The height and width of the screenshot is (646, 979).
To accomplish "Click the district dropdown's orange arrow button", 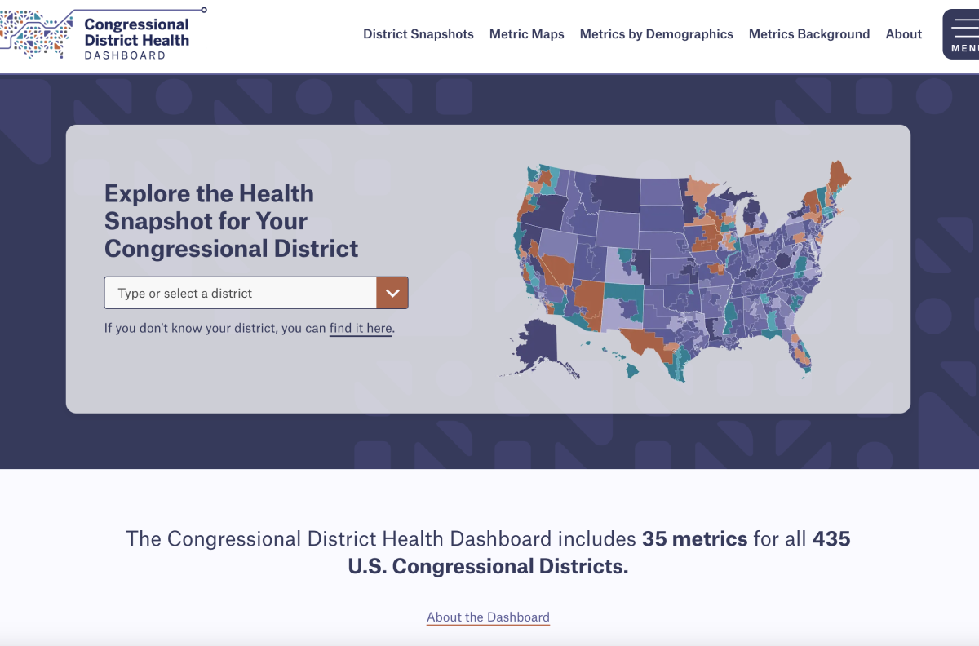I will (392, 293).
